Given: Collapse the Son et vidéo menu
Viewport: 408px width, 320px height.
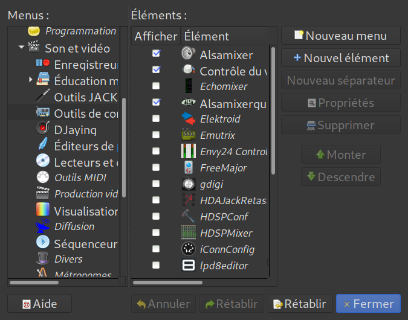Looking at the screenshot, I should tap(21, 47).
